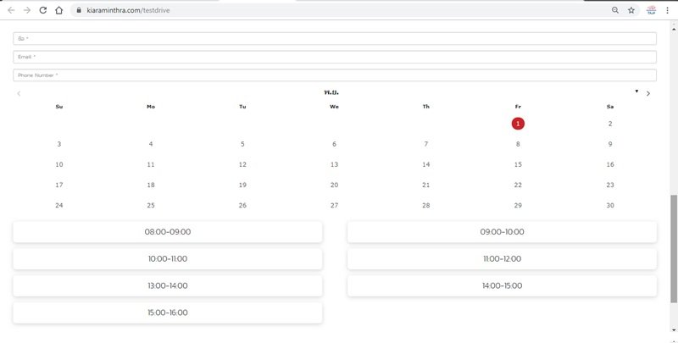Click the Email input field
The height and width of the screenshot is (343, 678).
(x=335, y=57)
